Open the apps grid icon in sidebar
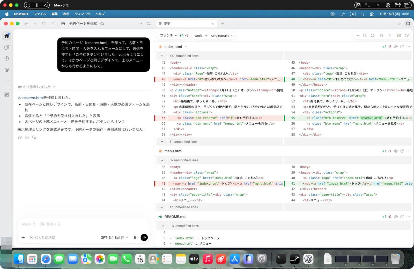Viewport: 414px width, 269px height. coord(7,95)
